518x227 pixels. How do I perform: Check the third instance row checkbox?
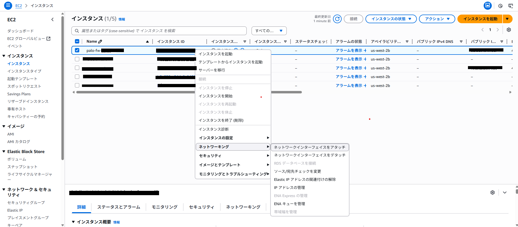coord(77,68)
